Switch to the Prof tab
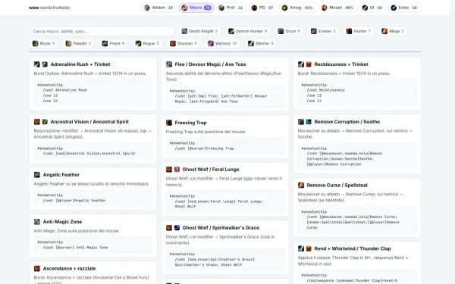The width and height of the screenshot is (455, 284). [231, 8]
